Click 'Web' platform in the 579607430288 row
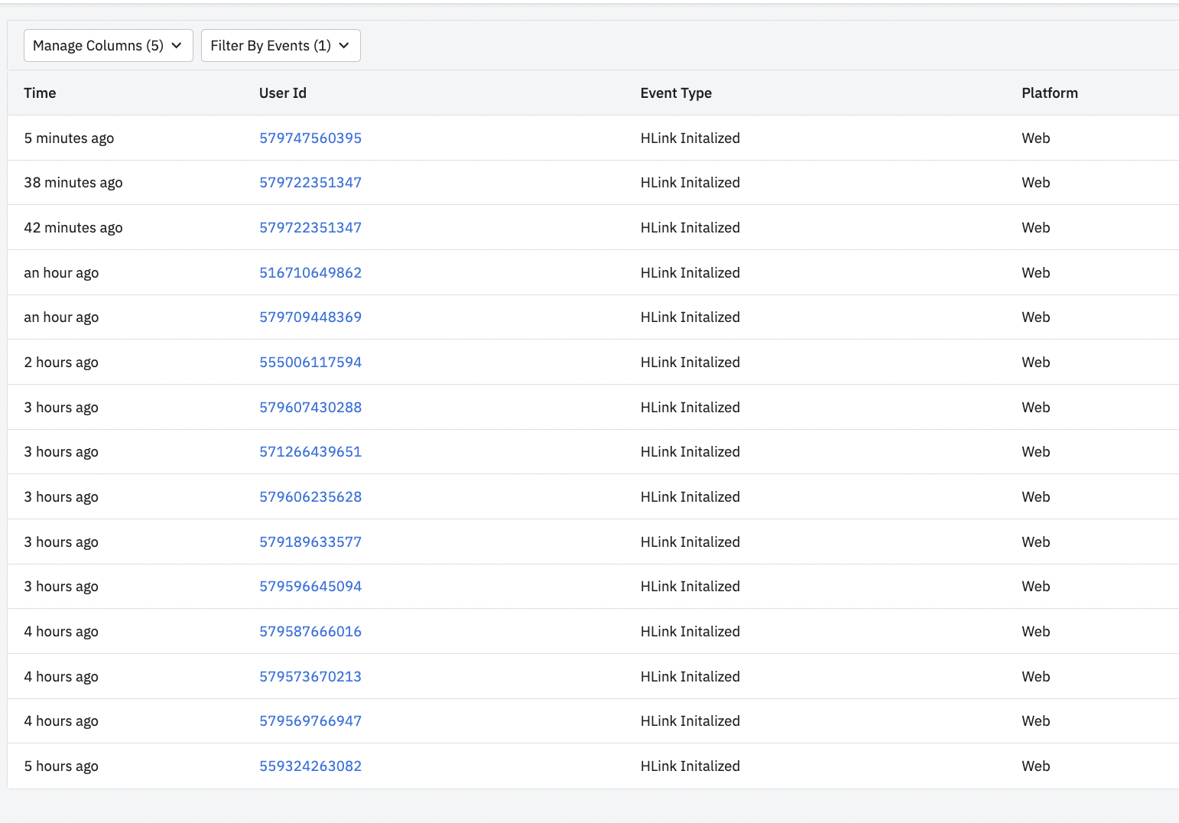The image size is (1179, 823). click(x=1036, y=407)
